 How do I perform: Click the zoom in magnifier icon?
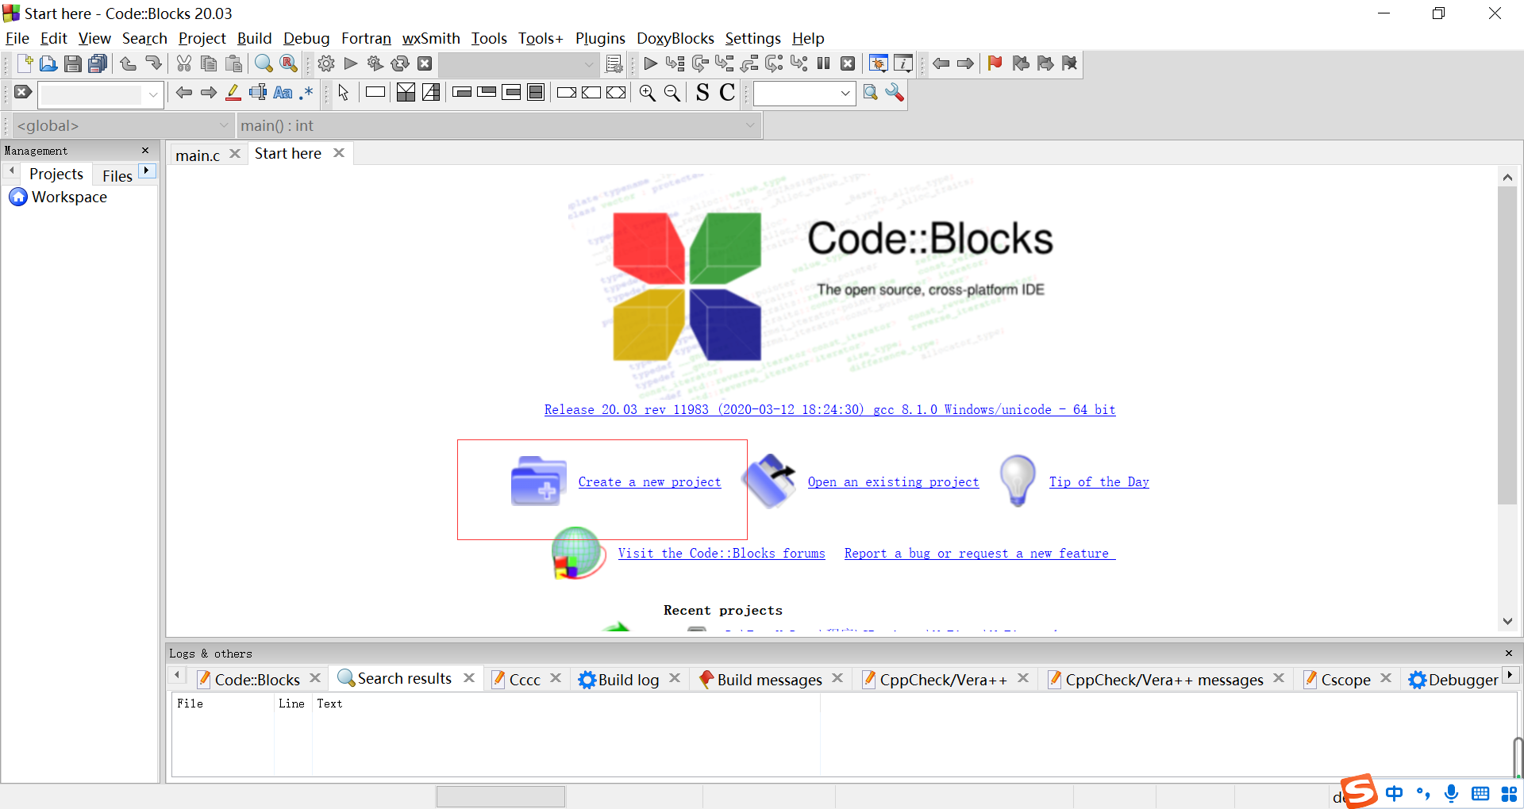tap(648, 93)
